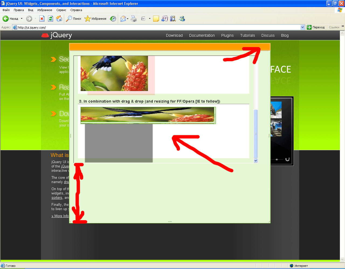Click the Refresh page icon
This screenshot has height=269, width=345.
pos(50,19)
